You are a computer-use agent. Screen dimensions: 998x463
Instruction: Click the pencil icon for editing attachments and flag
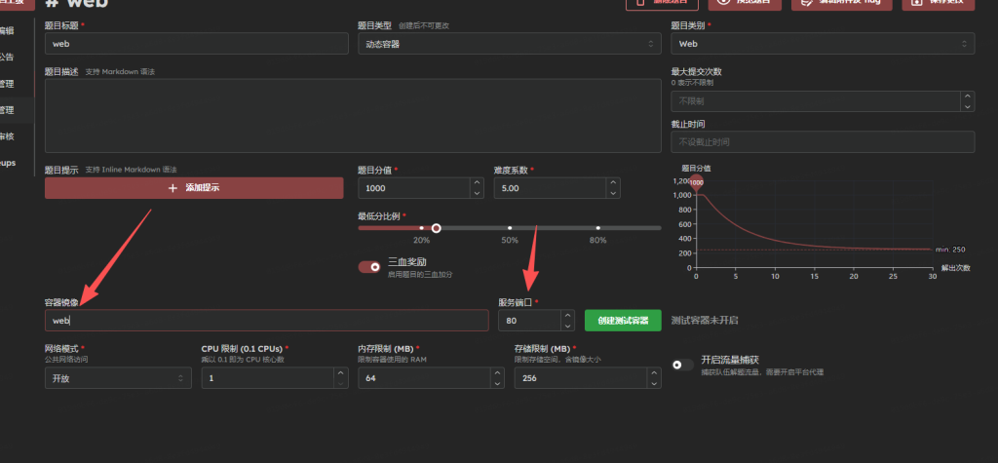click(808, 2)
